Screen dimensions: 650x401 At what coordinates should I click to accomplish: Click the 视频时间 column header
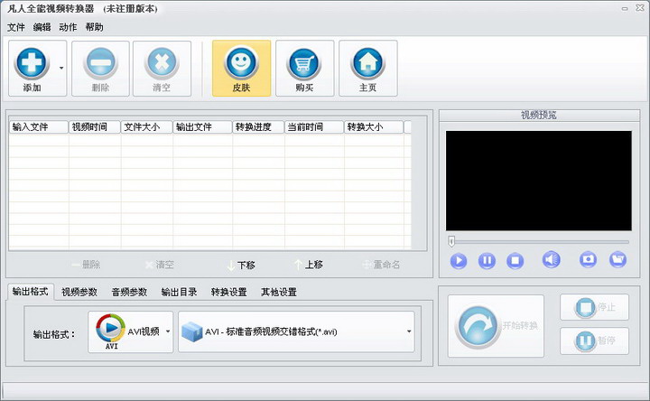click(95, 127)
